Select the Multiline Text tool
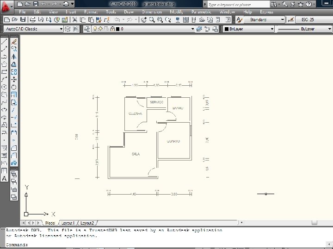 click(x=4, y=178)
